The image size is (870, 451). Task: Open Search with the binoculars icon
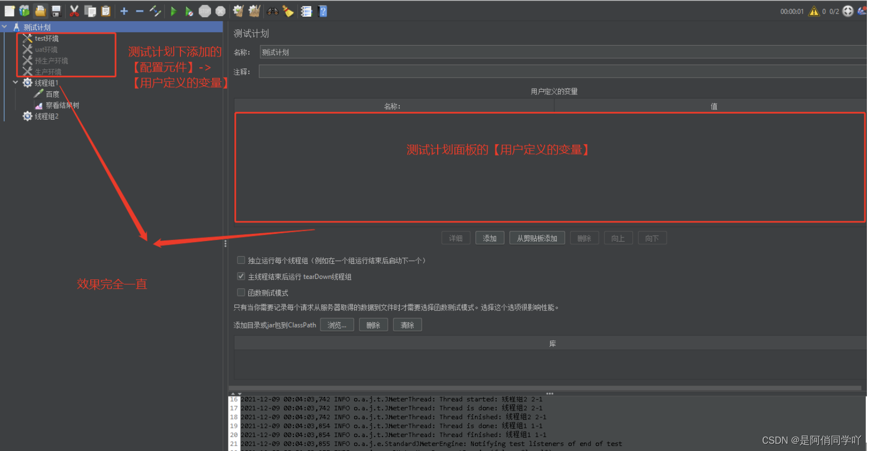pyautogui.click(x=273, y=11)
